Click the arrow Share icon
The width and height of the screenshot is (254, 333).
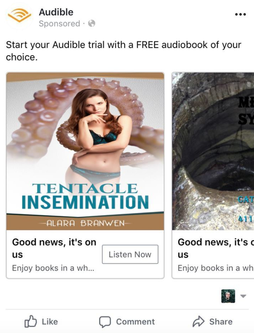point(198,322)
